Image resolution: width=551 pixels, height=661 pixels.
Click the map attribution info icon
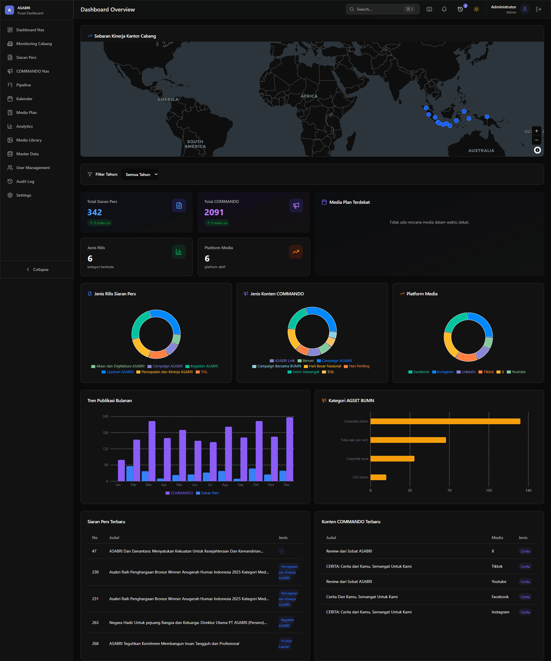[x=537, y=150]
